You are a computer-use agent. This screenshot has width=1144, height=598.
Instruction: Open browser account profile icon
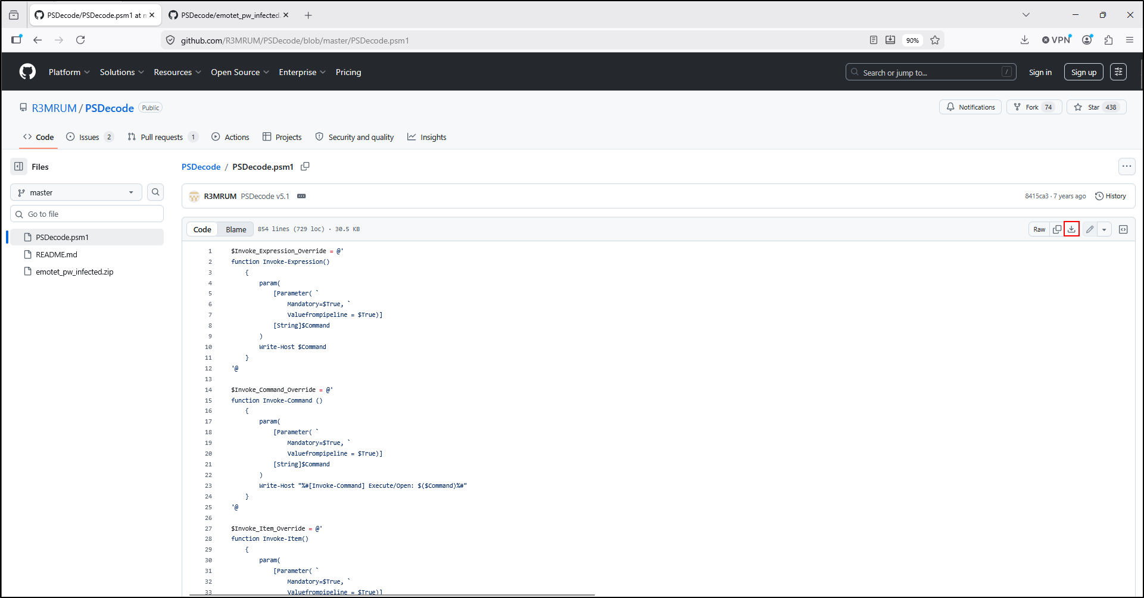[1087, 40]
